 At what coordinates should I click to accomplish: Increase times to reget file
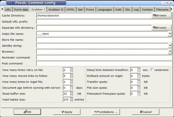(72, 81)
